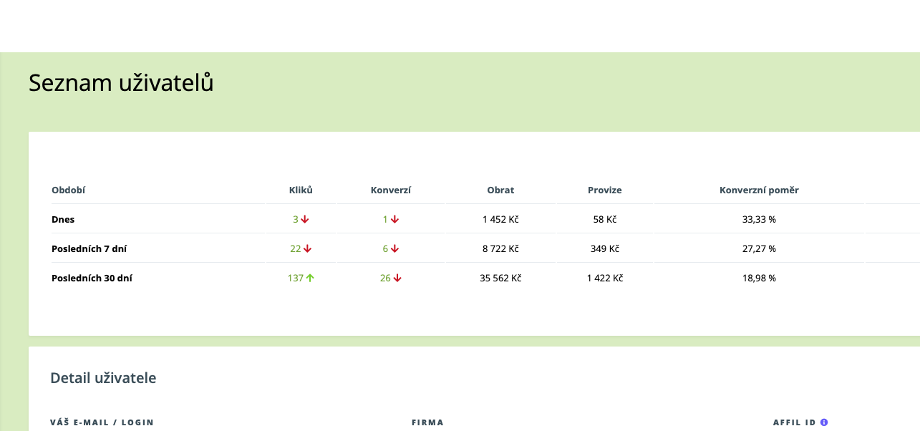The height and width of the screenshot is (431, 920).
Task: Click green up arrow beside 137 clicks
Action: coord(310,278)
